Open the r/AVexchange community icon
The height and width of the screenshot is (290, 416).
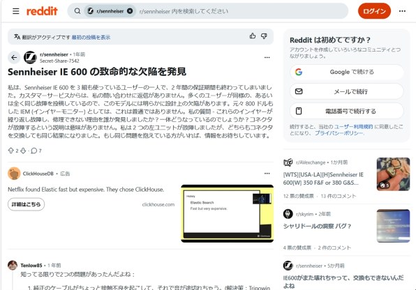click(288, 162)
